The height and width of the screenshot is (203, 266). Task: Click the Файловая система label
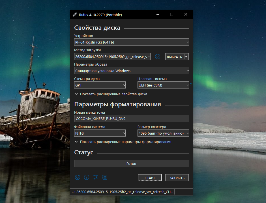(90, 127)
